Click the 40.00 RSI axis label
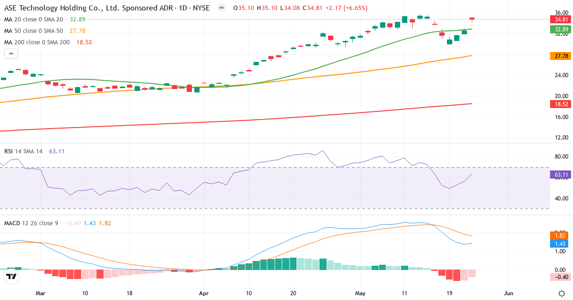Image resolution: width=573 pixels, height=300 pixels. [x=562, y=199]
